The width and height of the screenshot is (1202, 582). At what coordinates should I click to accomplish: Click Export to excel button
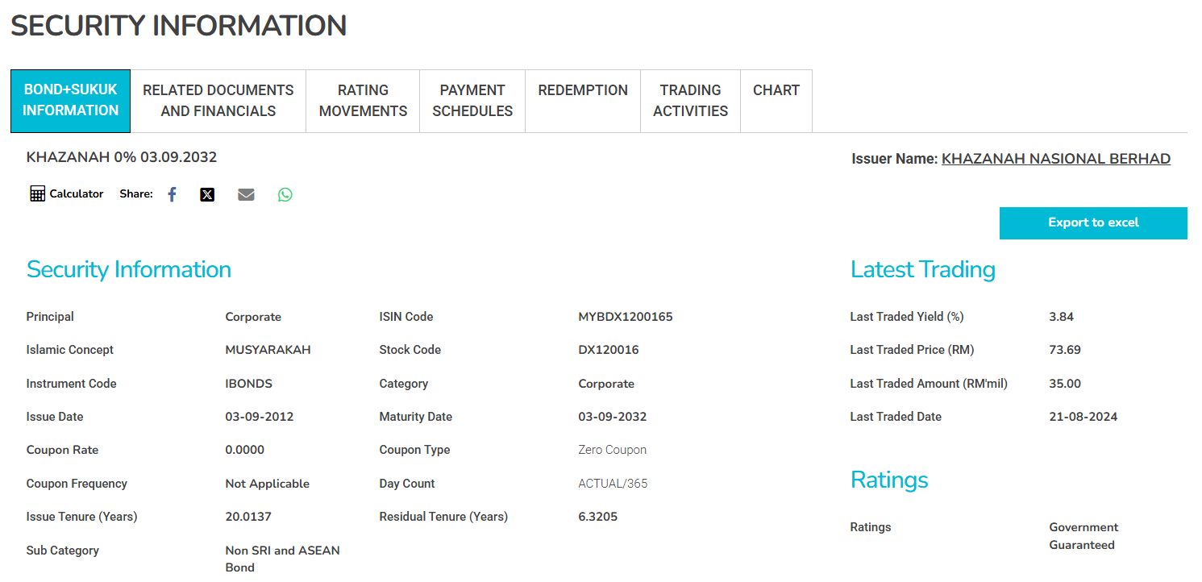pyautogui.click(x=1093, y=223)
